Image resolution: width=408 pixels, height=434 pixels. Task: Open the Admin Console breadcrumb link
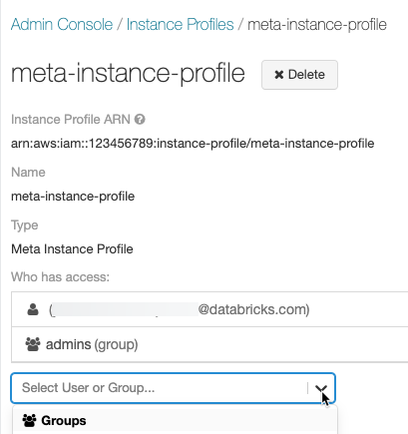tap(62, 25)
